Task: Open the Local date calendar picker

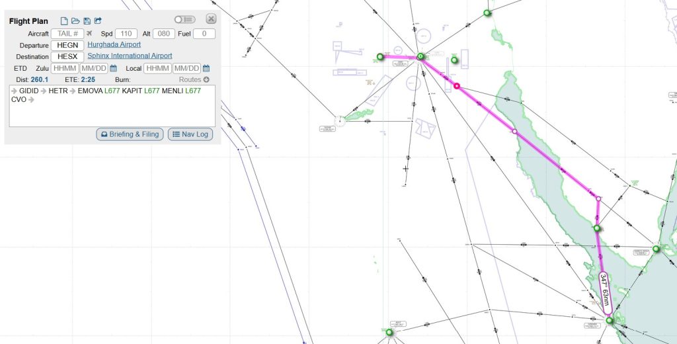Action: [206, 68]
